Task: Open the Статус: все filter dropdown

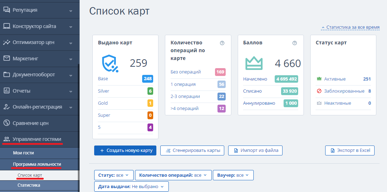Action: pos(114,175)
